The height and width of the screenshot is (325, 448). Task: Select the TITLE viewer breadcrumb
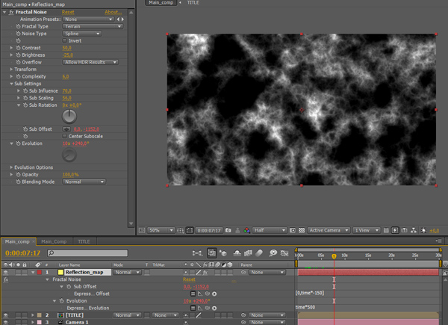(193, 2)
